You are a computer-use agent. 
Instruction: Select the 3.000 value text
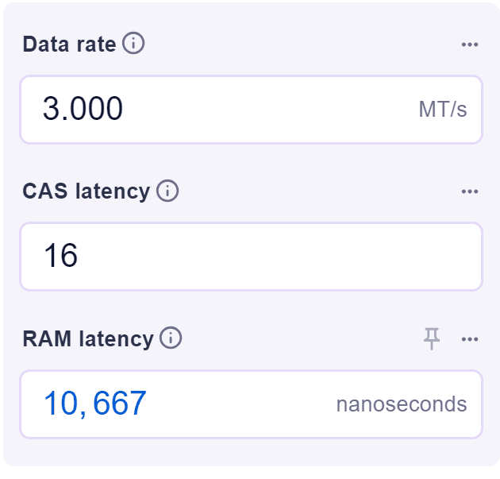83,109
